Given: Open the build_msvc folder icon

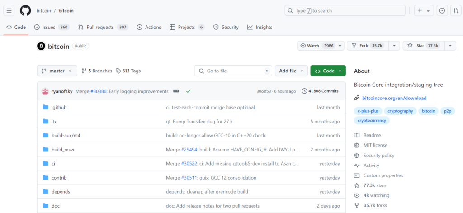Looking at the screenshot, I should [x=46, y=150].
